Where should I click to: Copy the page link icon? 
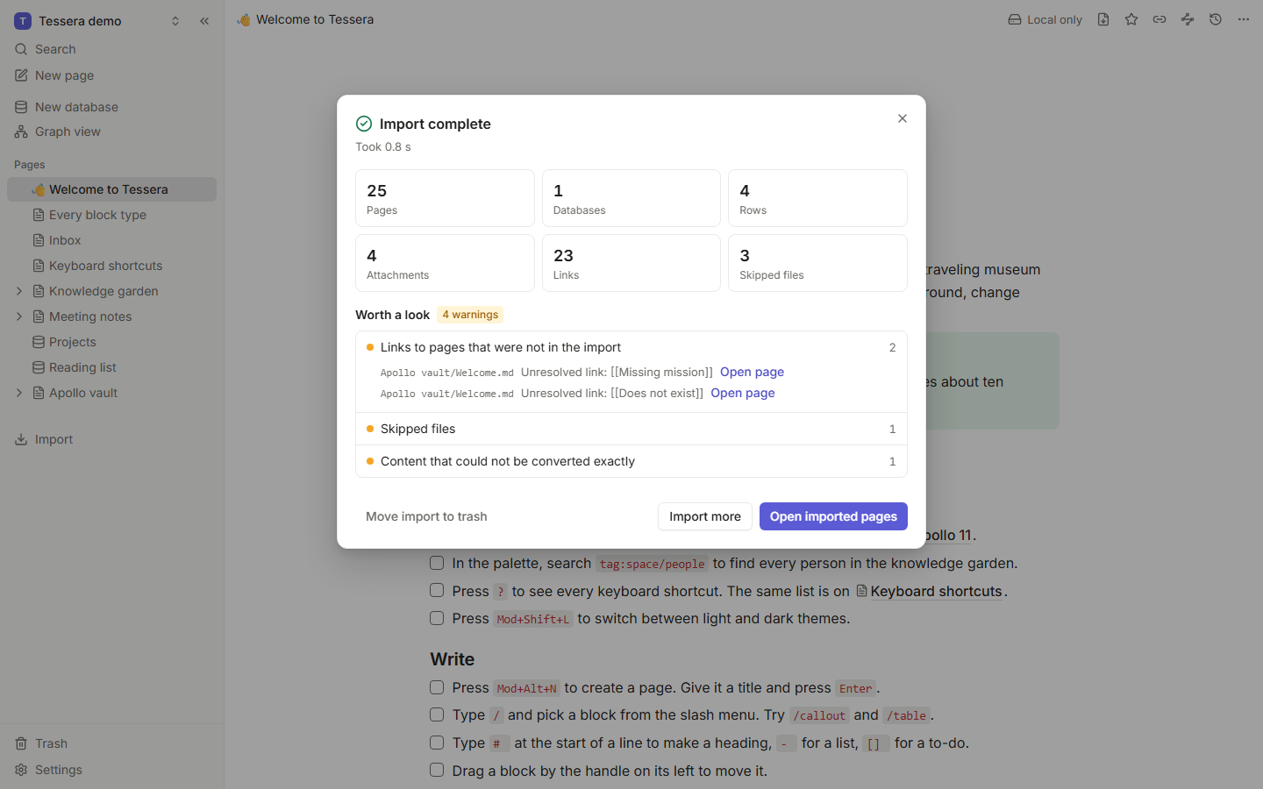pyautogui.click(x=1160, y=19)
